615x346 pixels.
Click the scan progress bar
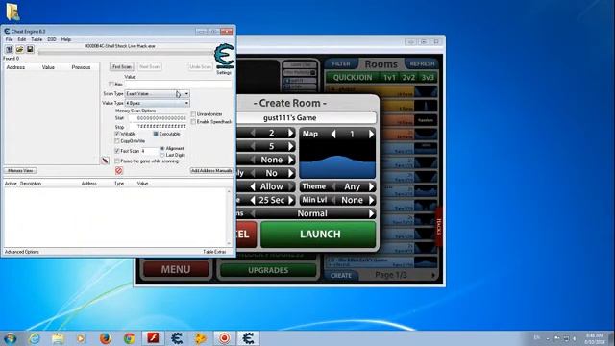click(126, 52)
